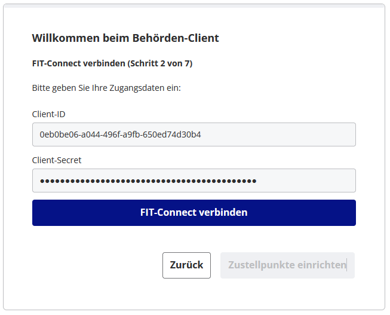Submit credentials via the dark blue connect button
This screenshot has height=315, width=390.
(194, 213)
